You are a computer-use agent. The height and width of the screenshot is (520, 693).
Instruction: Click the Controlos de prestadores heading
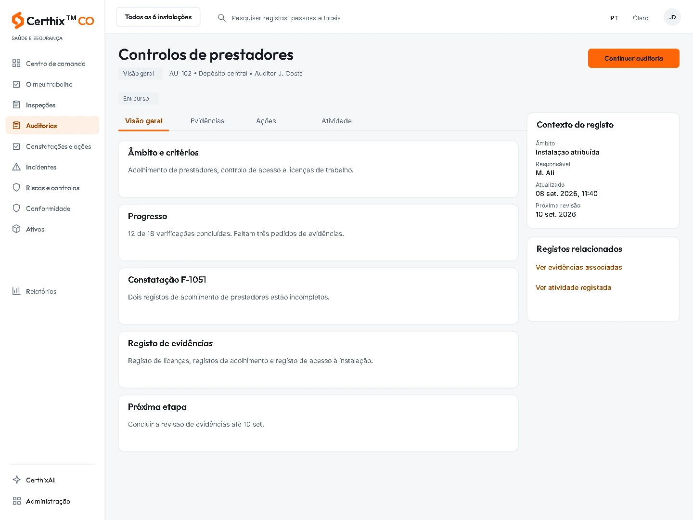pos(206,54)
